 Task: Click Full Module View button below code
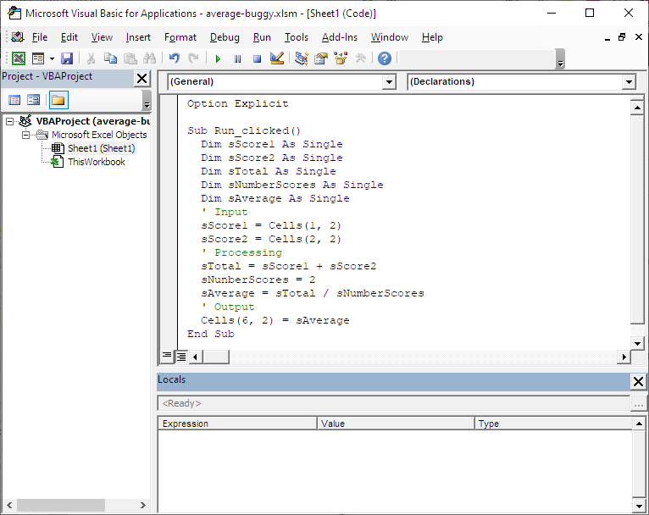(x=180, y=356)
